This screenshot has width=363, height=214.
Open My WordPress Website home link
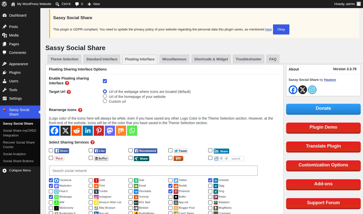[31, 4]
